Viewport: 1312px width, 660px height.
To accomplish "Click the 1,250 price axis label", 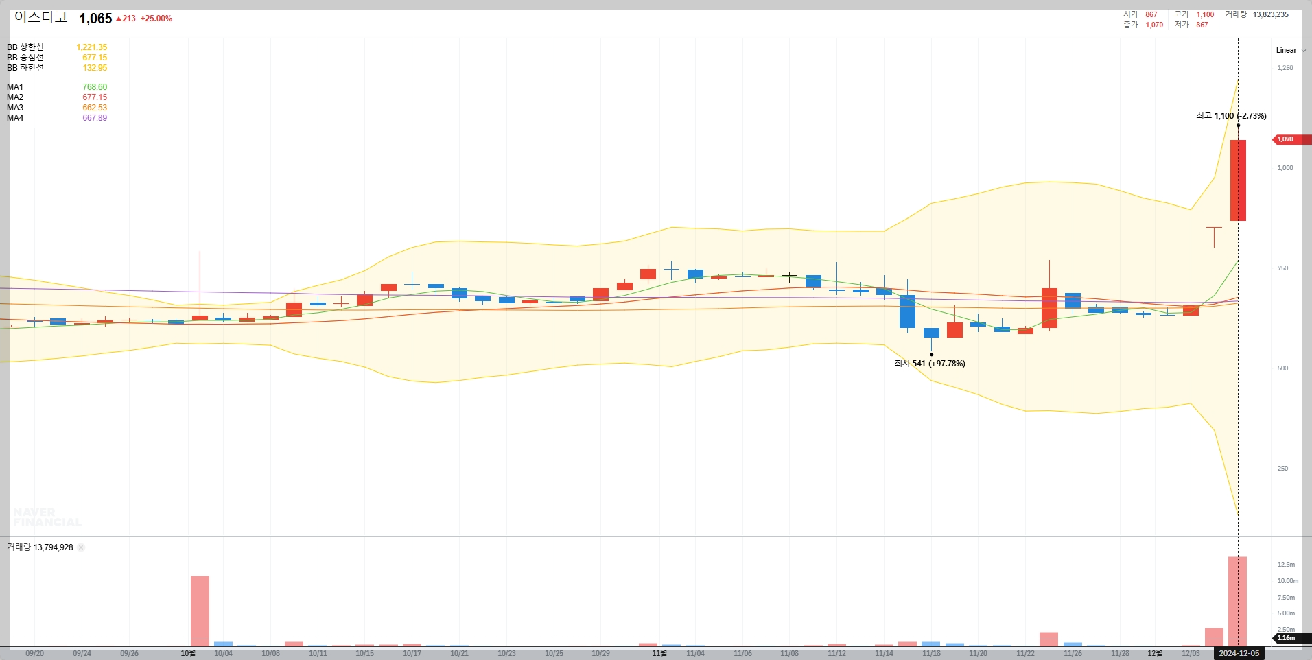I will point(1285,68).
